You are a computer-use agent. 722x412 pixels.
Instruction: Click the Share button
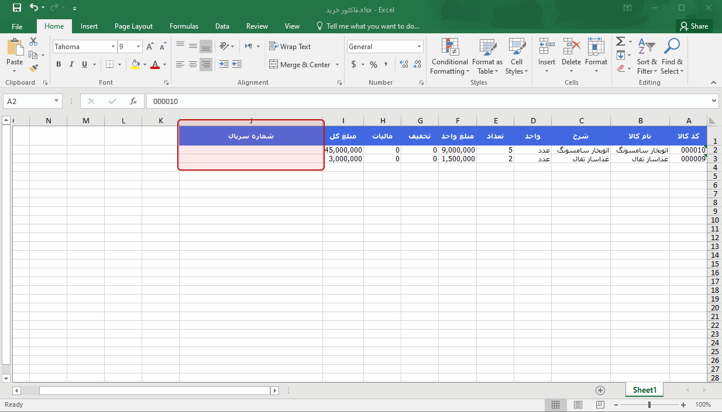coord(694,26)
